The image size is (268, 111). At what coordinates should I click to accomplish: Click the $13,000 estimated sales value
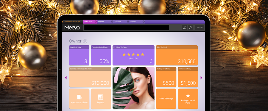pos(100,83)
